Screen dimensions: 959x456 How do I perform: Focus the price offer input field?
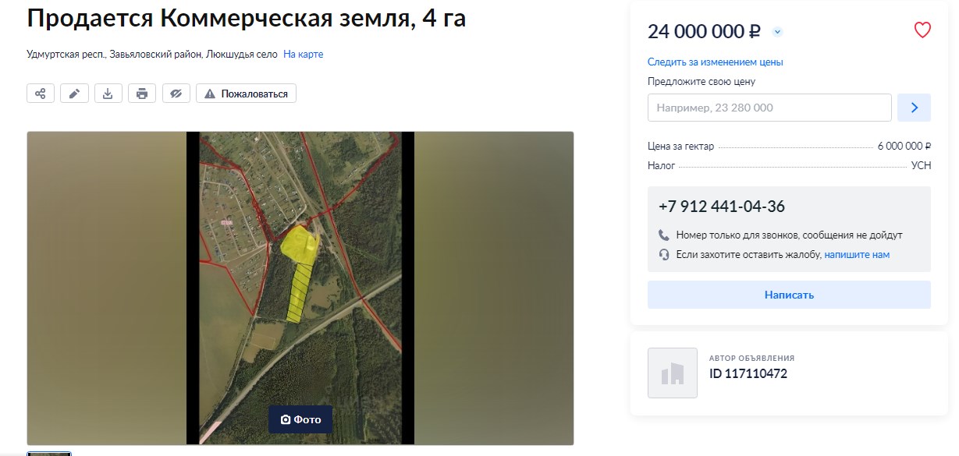(x=769, y=108)
